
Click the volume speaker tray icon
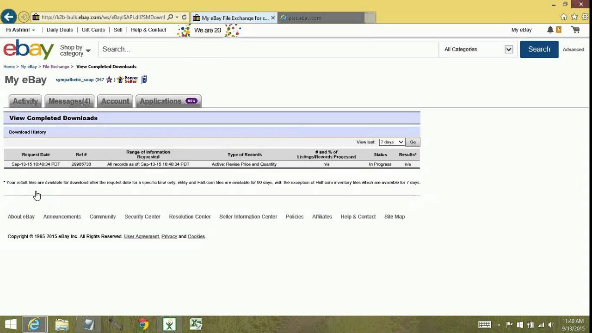[x=551, y=325]
